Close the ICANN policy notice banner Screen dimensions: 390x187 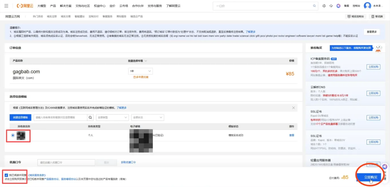[x=293, y=108]
